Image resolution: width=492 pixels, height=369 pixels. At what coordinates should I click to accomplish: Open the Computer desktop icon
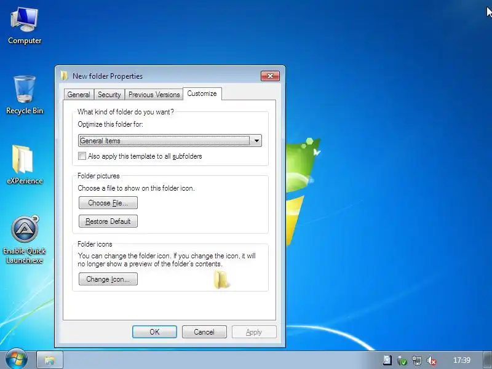click(x=25, y=26)
